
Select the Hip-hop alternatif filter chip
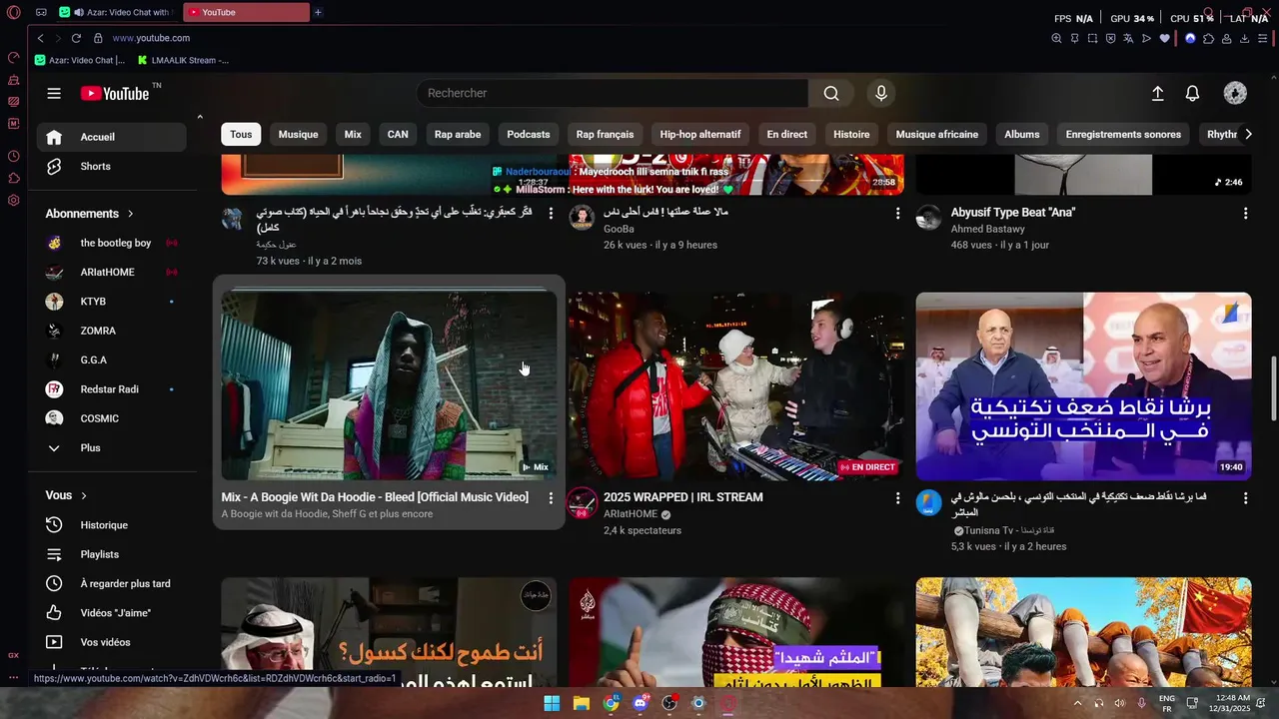coord(700,134)
